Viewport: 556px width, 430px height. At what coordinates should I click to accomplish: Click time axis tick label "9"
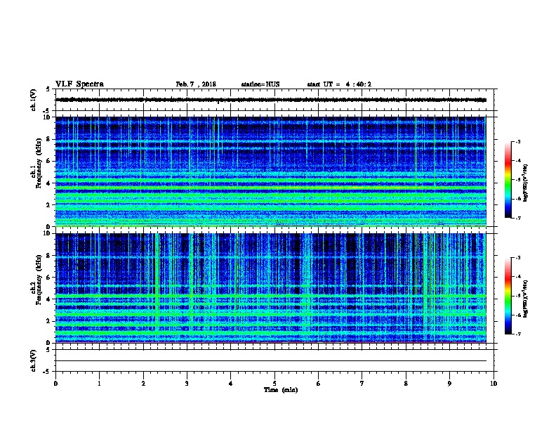tap(449, 384)
